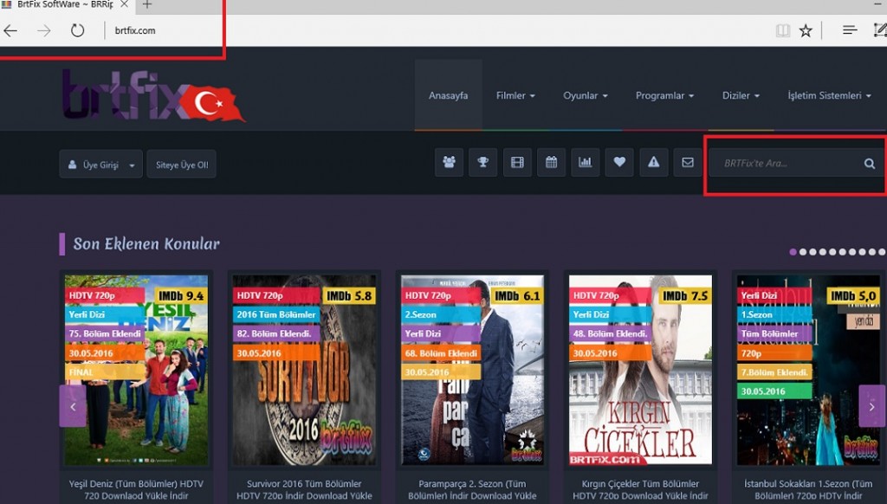Click the warning triangle icon button

coord(653,163)
